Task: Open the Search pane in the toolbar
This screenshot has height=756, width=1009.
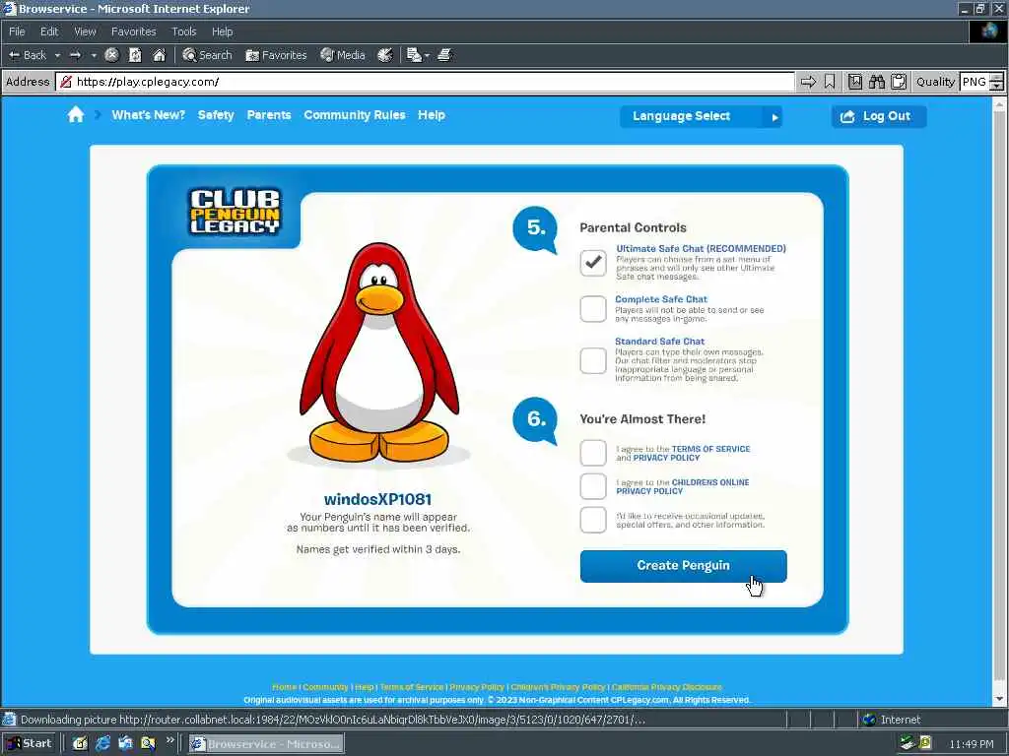Action: pyautogui.click(x=207, y=55)
